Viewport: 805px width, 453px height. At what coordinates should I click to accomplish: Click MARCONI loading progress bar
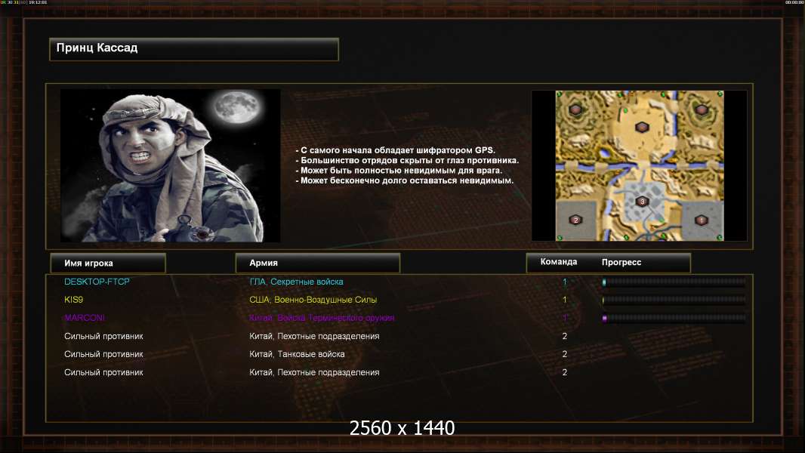pyautogui.click(x=674, y=318)
